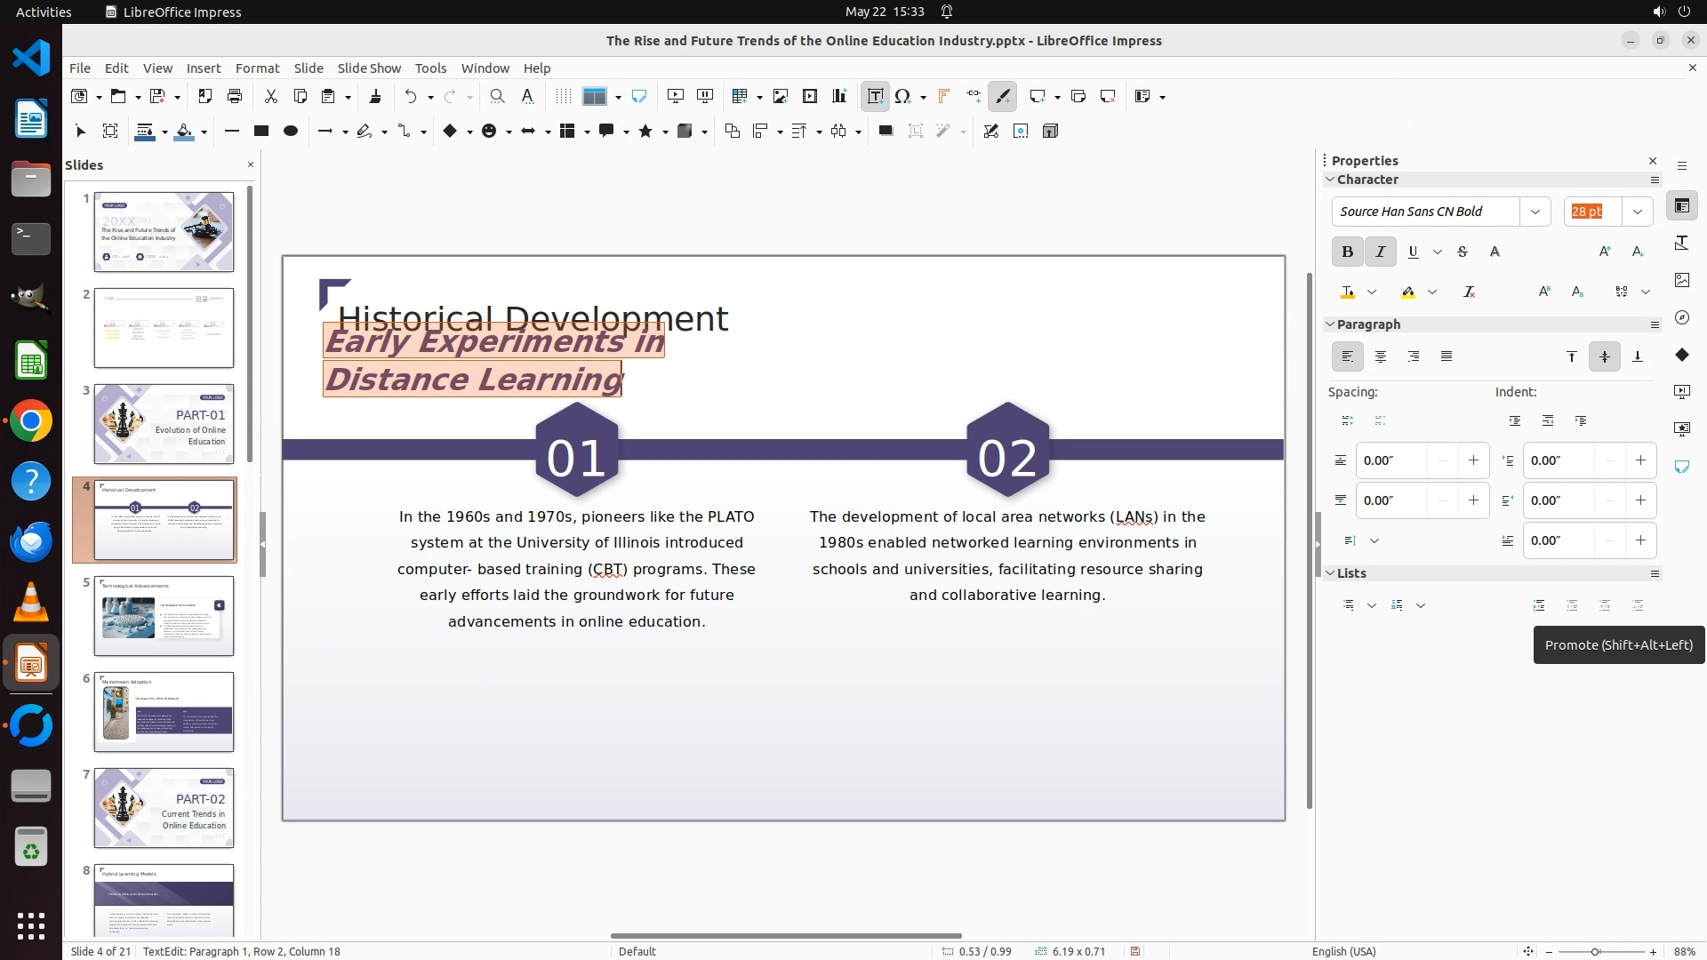Increase above paragraph spacing with plus

[x=1473, y=460]
